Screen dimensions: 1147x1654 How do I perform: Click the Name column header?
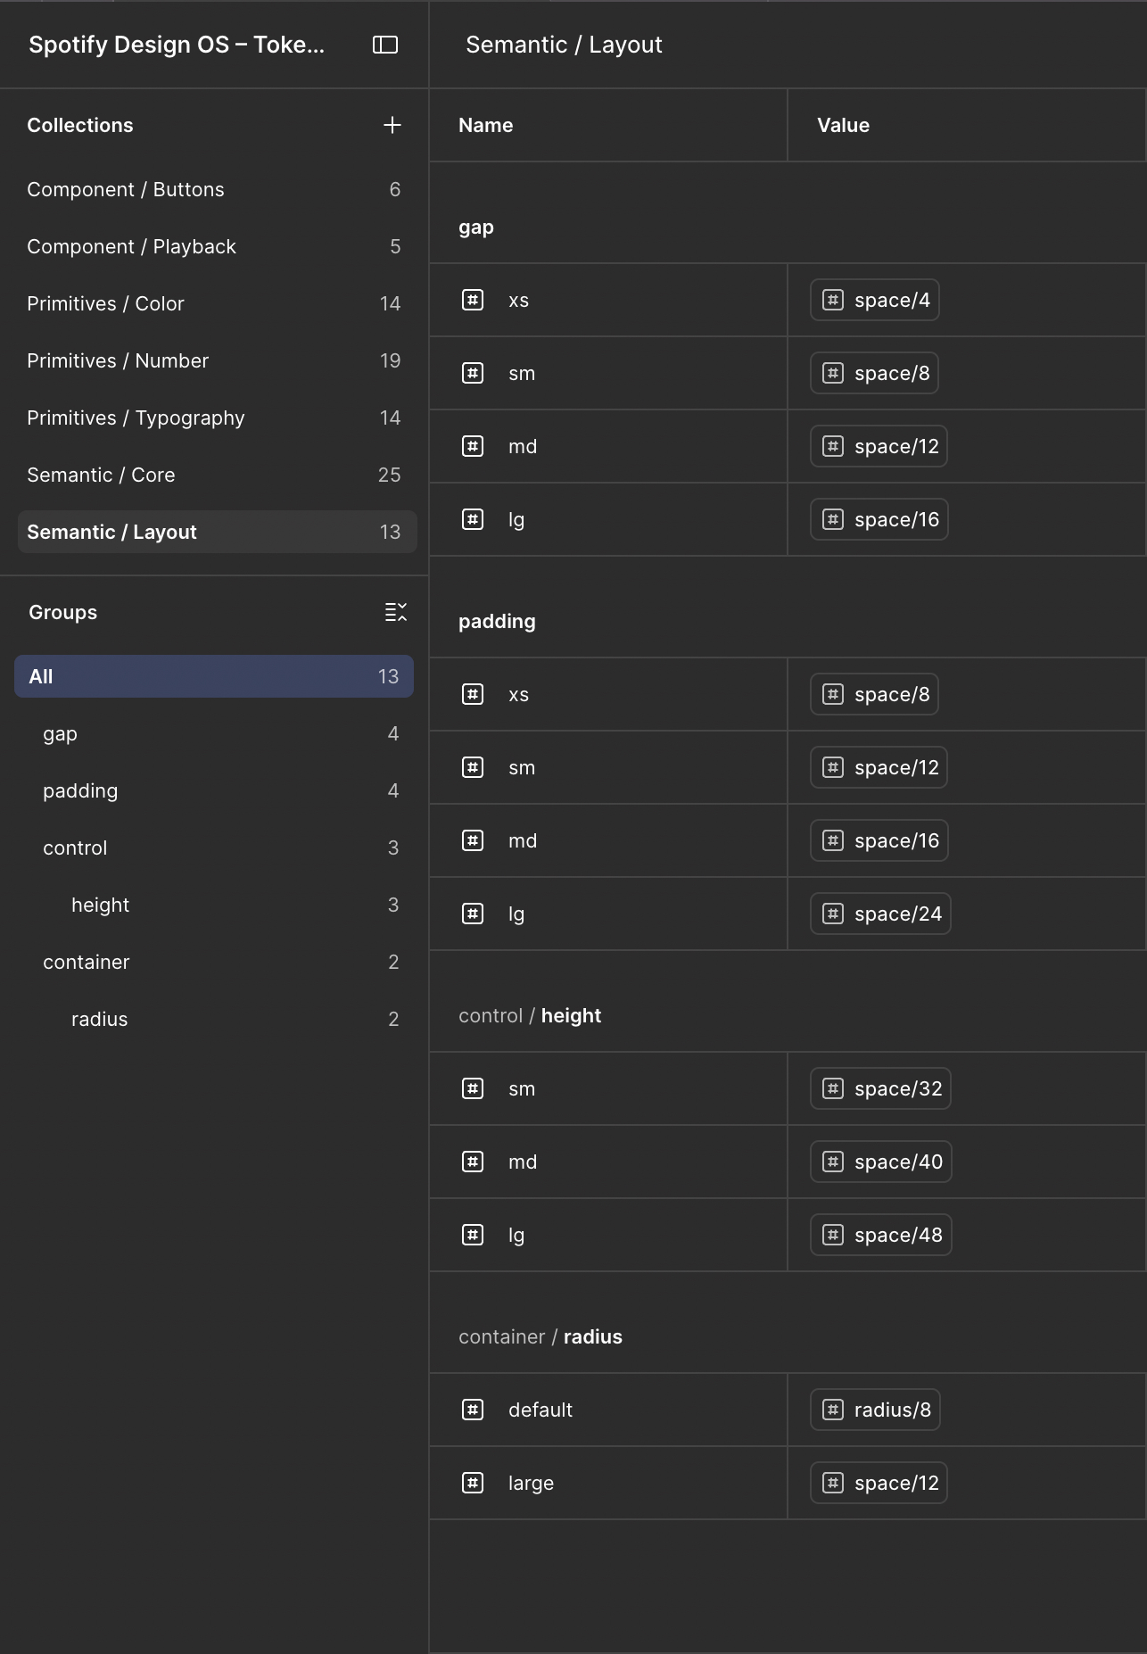point(486,125)
